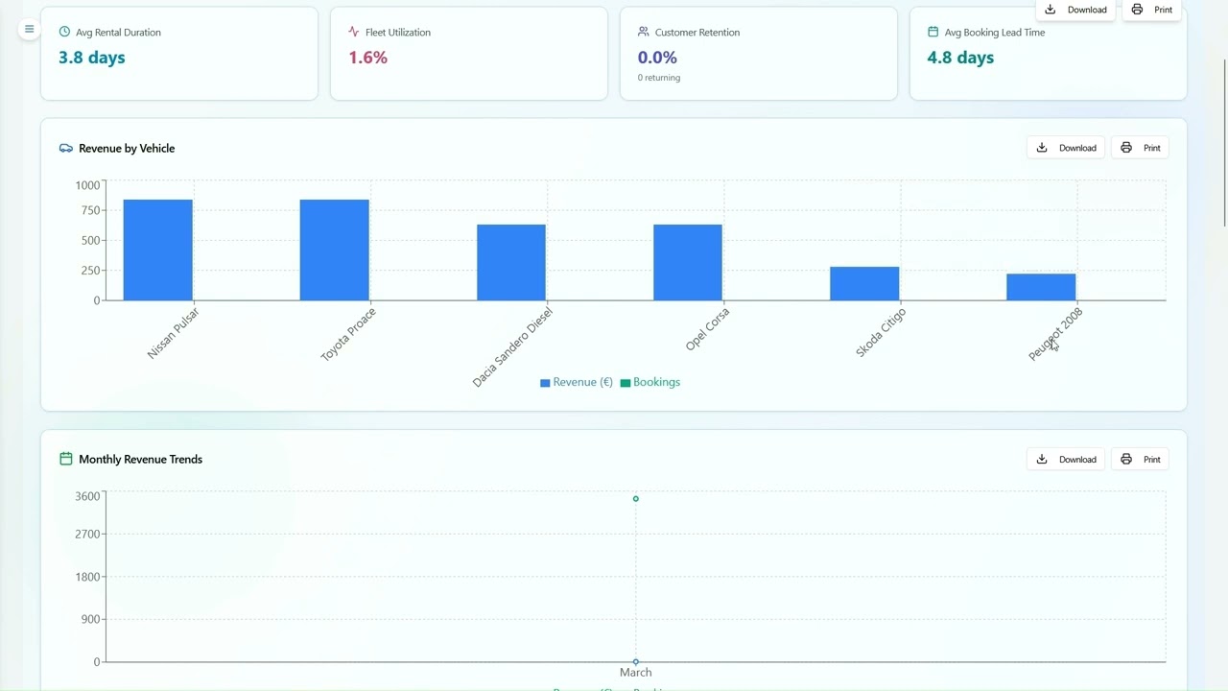Print the Revenue by Vehicle chart
The width and height of the screenshot is (1228, 691).
(1140, 148)
